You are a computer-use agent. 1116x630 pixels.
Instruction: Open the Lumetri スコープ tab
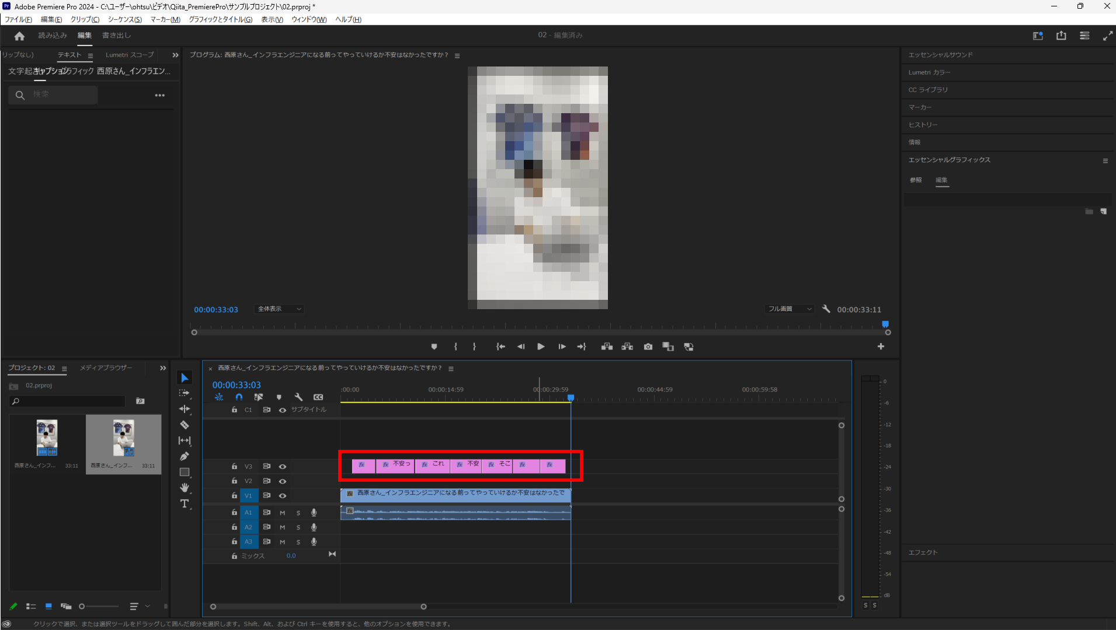pos(130,55)
